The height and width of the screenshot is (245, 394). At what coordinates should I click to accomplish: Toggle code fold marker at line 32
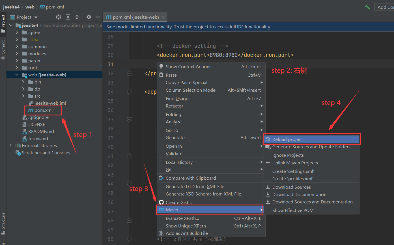pos(129,73)
